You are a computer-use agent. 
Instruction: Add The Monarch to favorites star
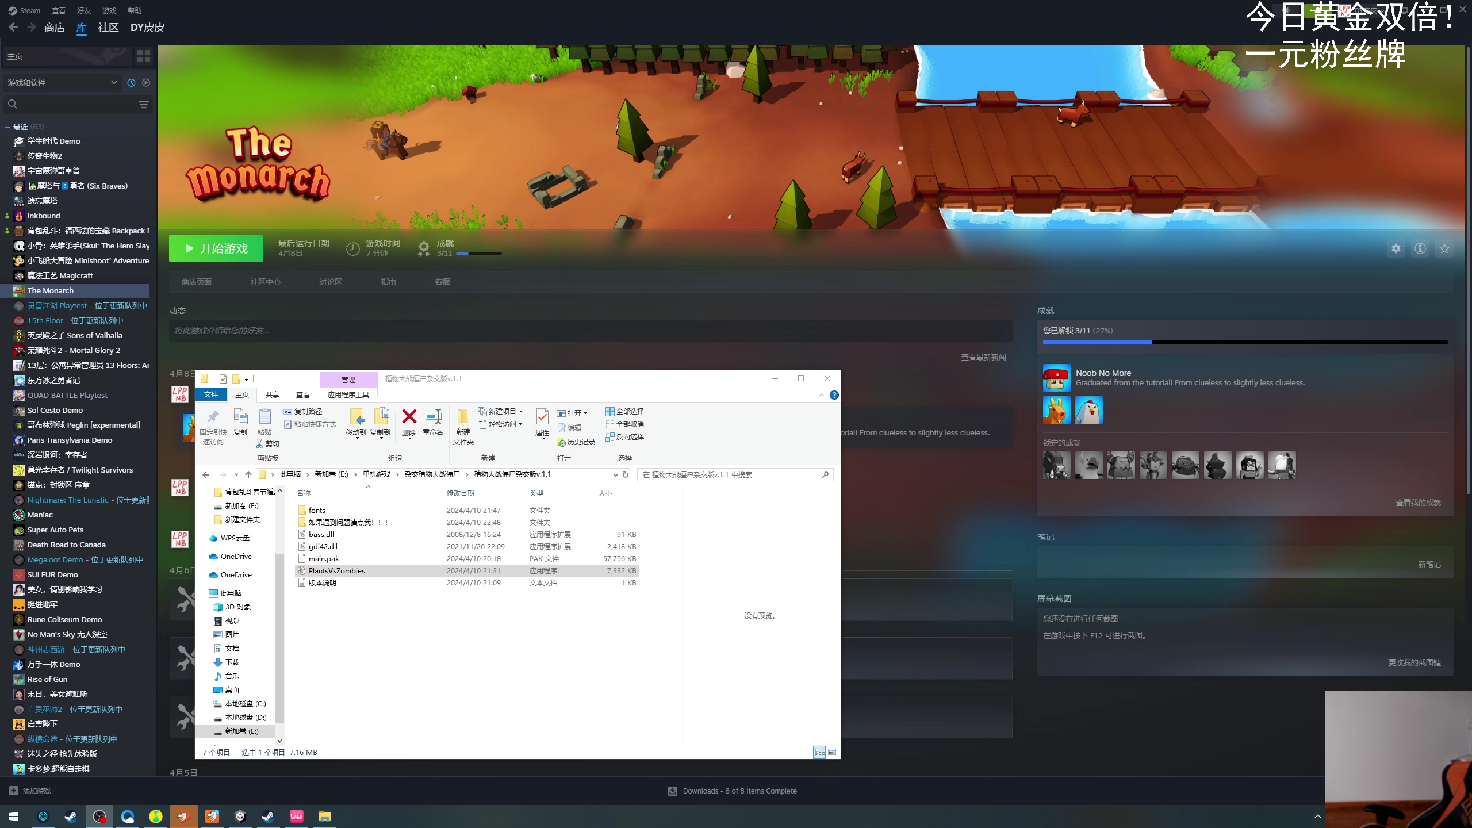coord(1444,248)
